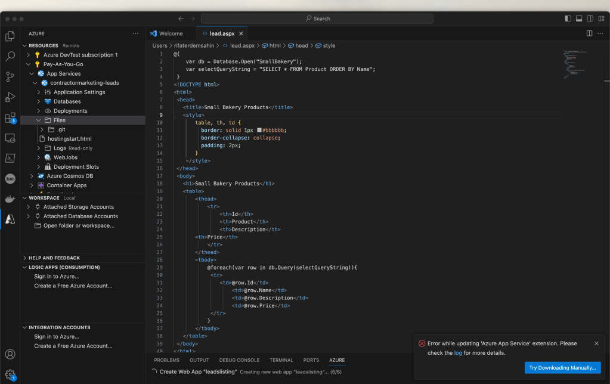This screenshot has width=610, height=384.
Task: Open Customize Layout icon
Action: [602, 18]
